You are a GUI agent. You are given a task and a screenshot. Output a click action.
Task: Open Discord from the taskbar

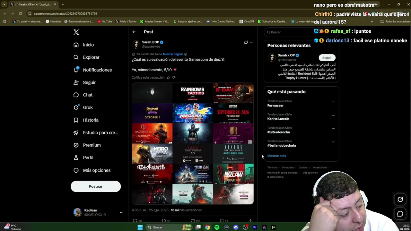[x=236, y=227]
